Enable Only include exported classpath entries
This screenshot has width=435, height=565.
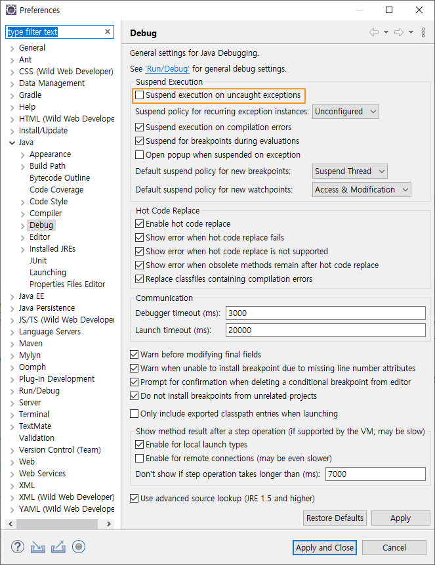[135, 414]
